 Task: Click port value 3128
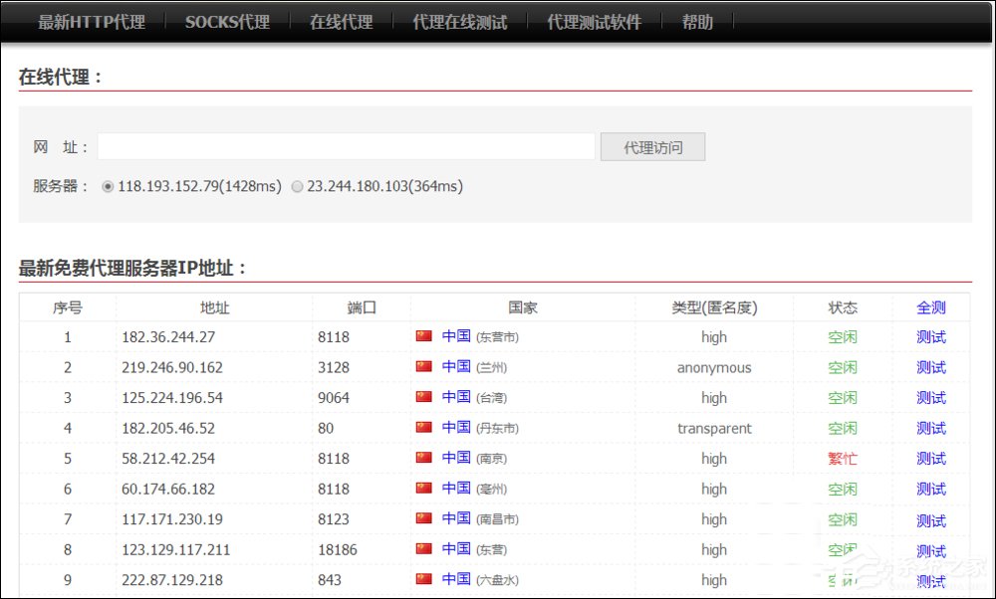click(334, 367)
